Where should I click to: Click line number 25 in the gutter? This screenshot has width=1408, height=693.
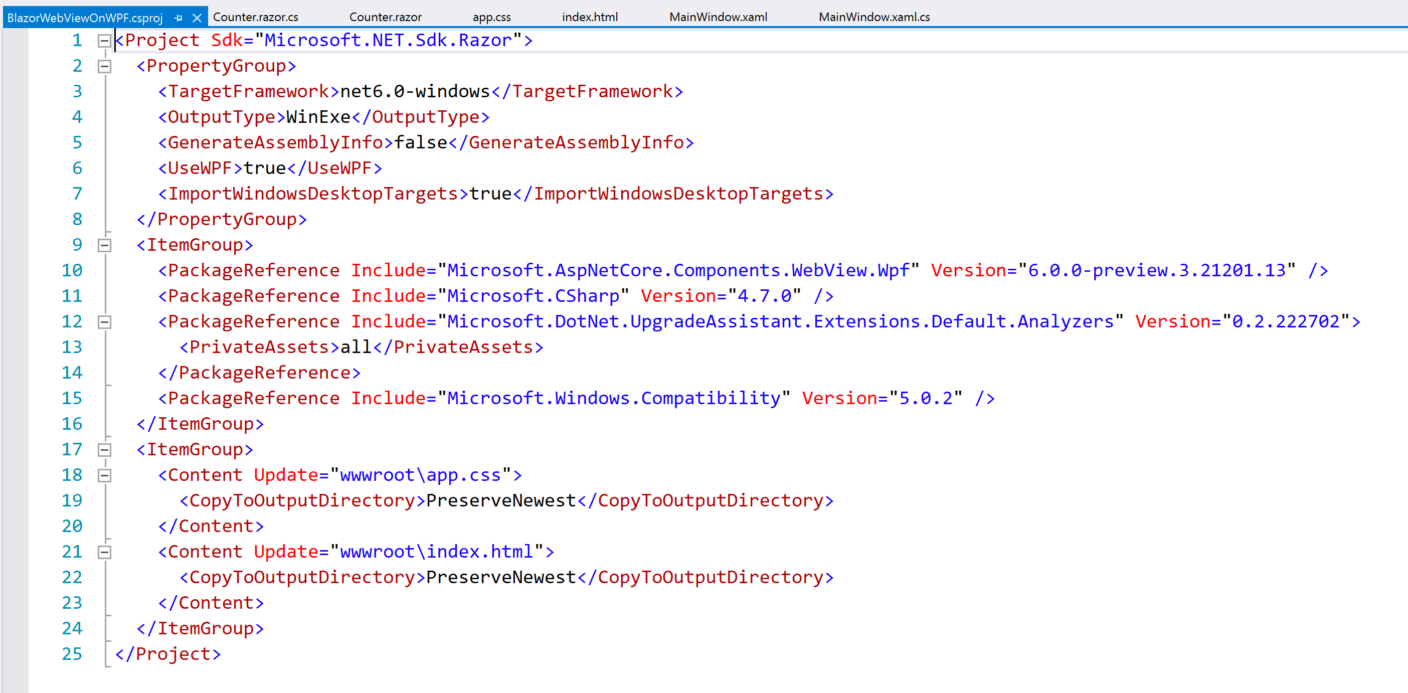click(72, 654)
